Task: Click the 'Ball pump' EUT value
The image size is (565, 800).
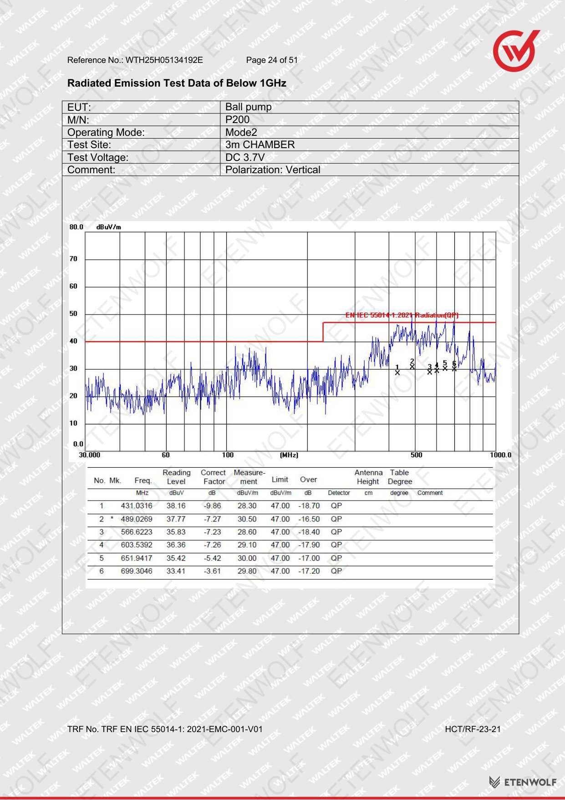Action: pyautogui.click(x=249, y=107)
